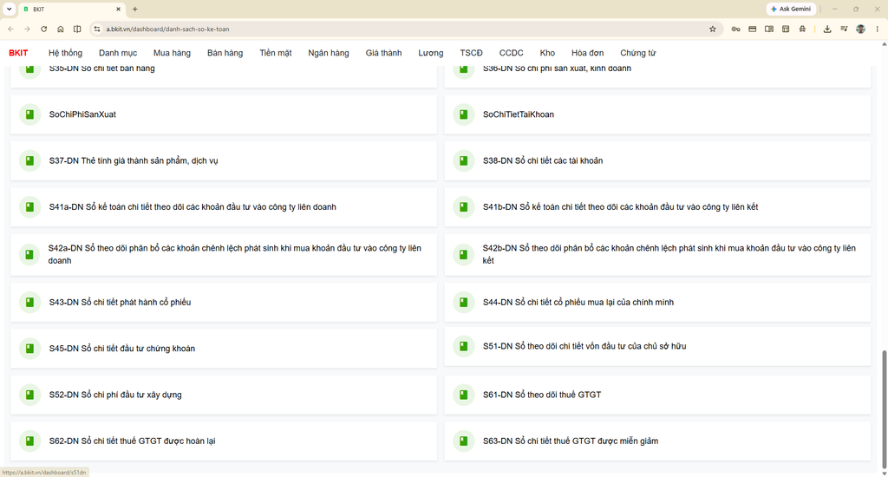This screenshot has width=888, height=477.
Task: Open the Kho menu
Action: pyautogui.click(x=547, y=53)
